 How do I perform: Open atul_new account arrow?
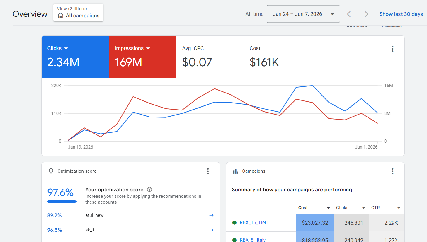[x=211, y=215]
